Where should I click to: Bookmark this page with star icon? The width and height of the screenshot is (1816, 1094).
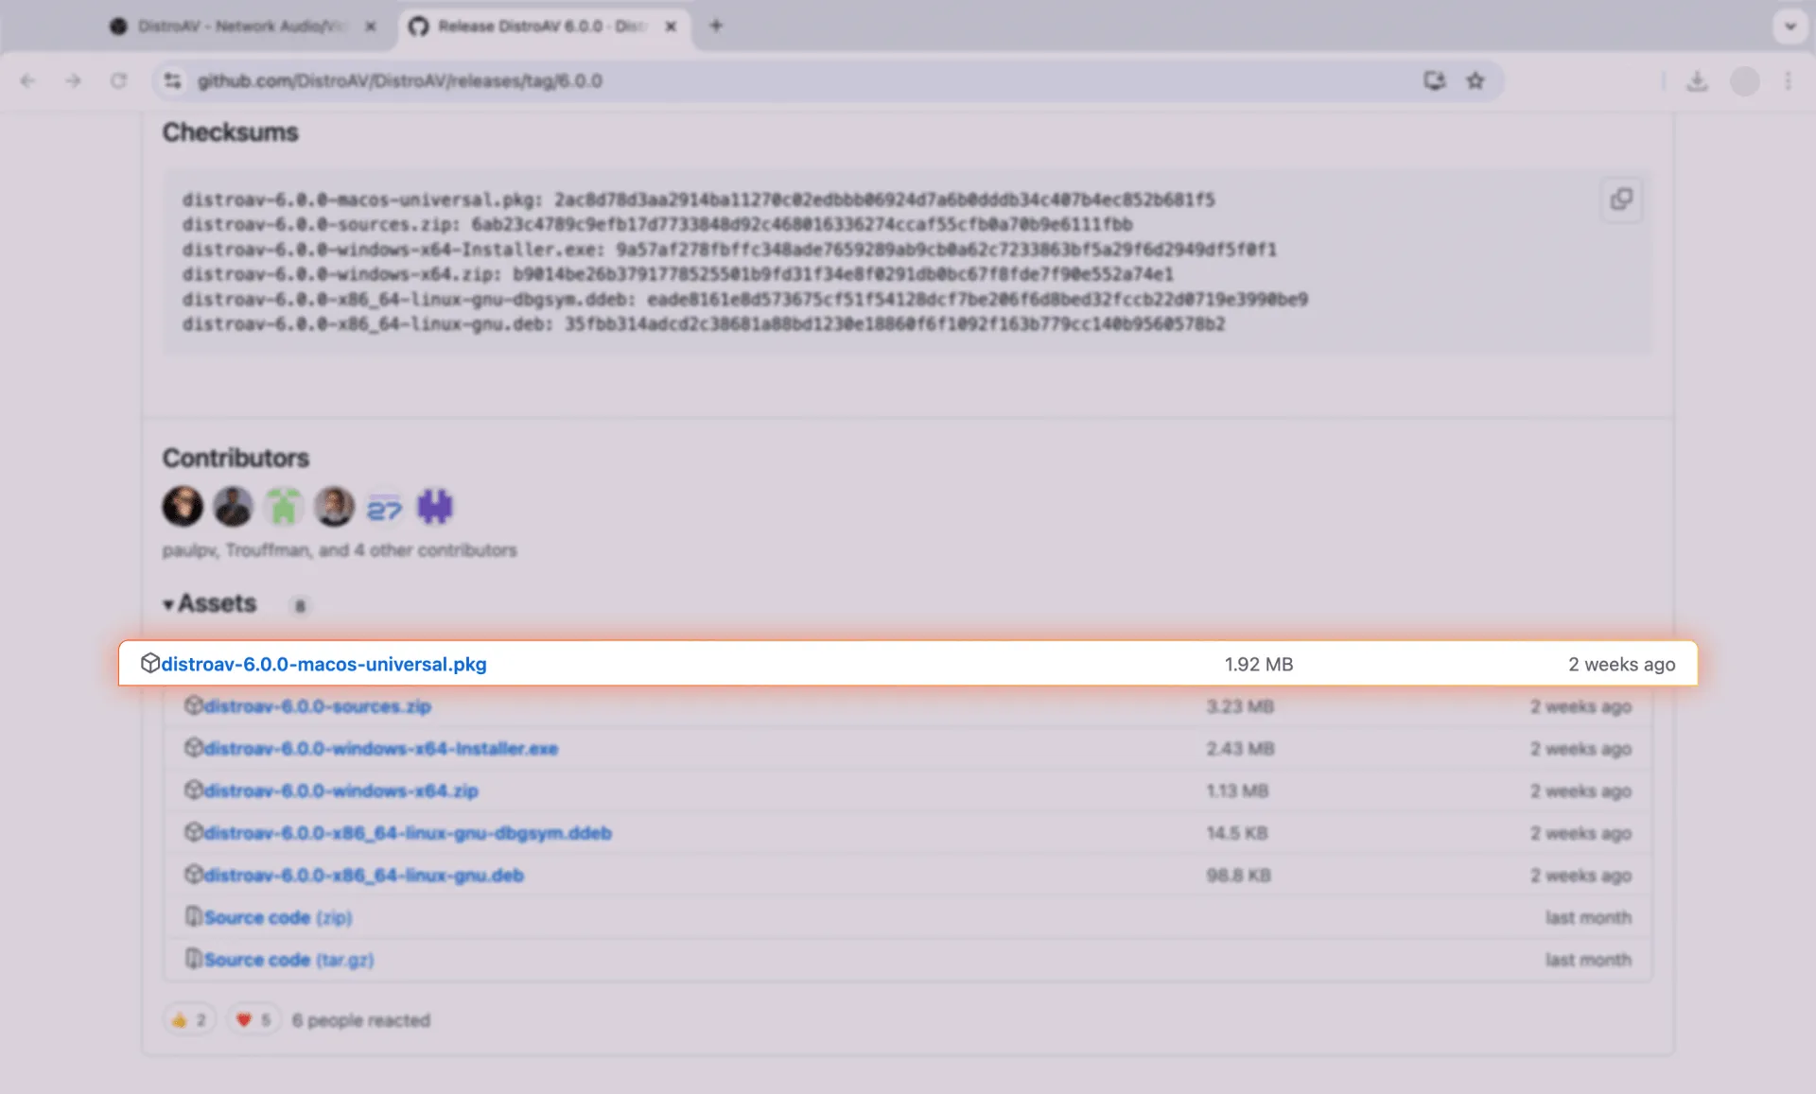click(1475, 81)
